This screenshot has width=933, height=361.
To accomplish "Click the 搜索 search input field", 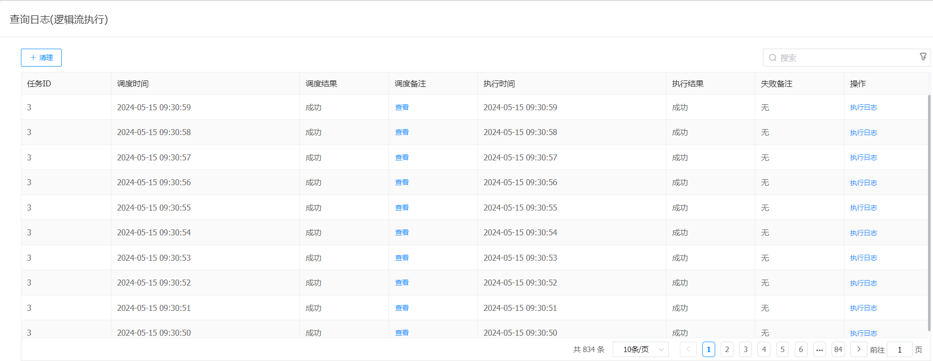I will tap(845, 58).
